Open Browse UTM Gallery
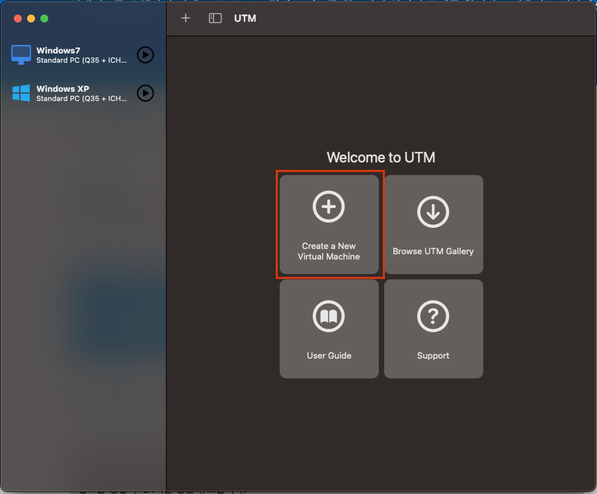The width and height of the screenshot is (597, 494). pyautogui.click(x=433, y=225)
